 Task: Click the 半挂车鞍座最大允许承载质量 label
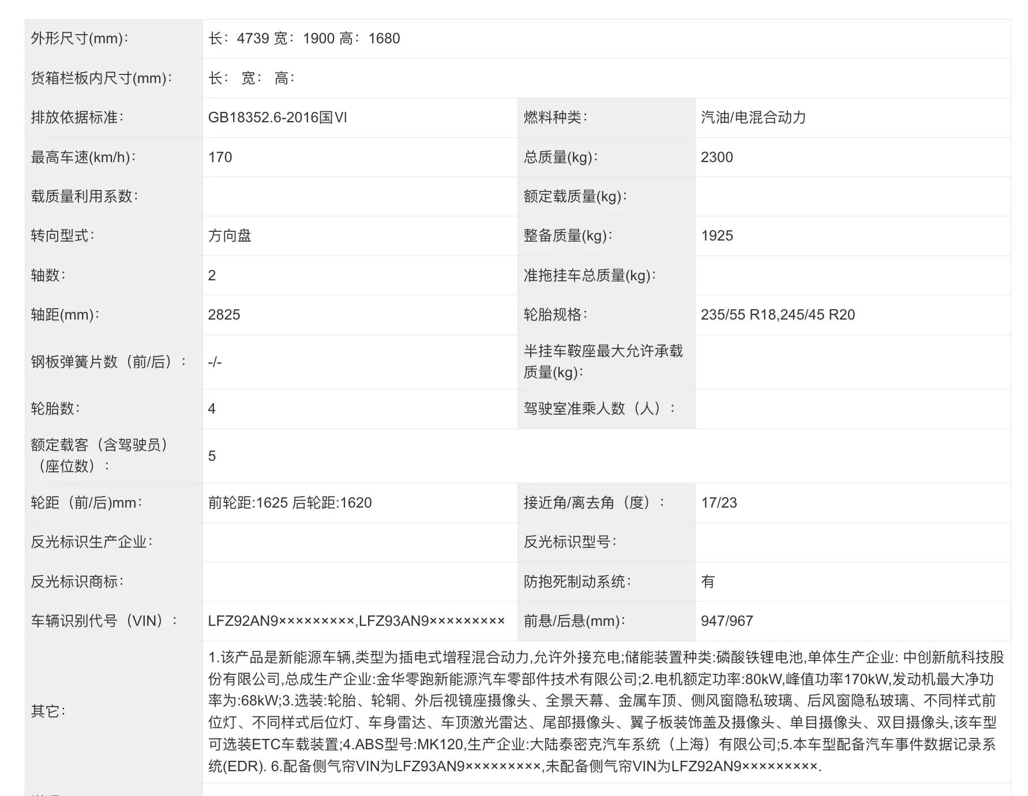tap(603, 362)
